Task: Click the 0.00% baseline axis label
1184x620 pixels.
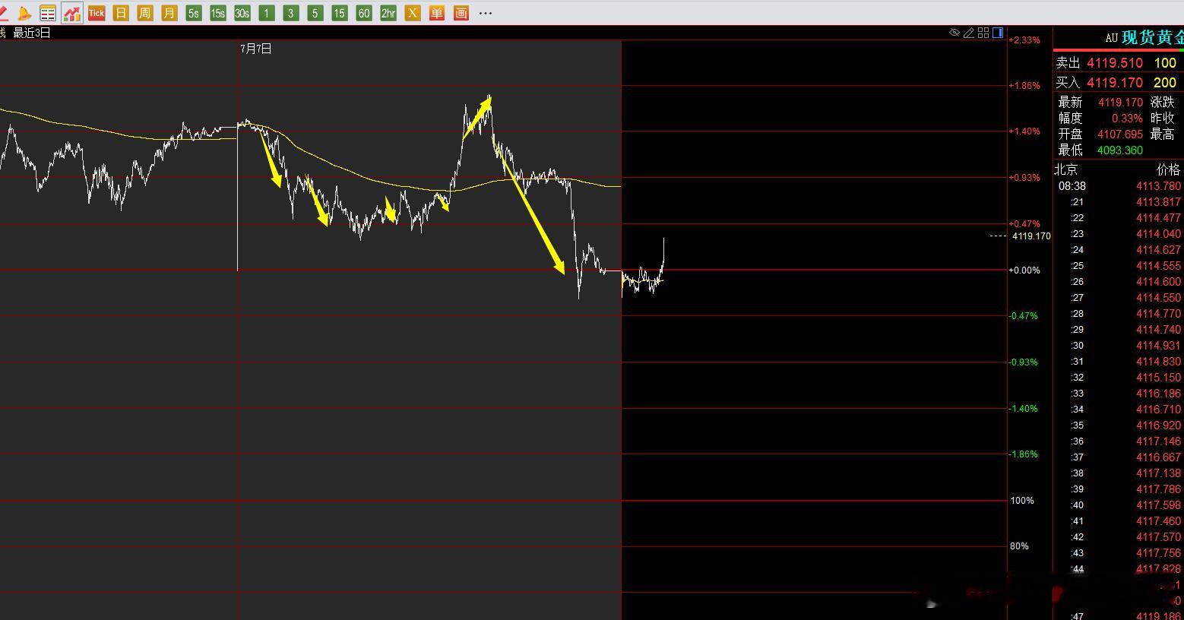Action: pos(1024,270)
